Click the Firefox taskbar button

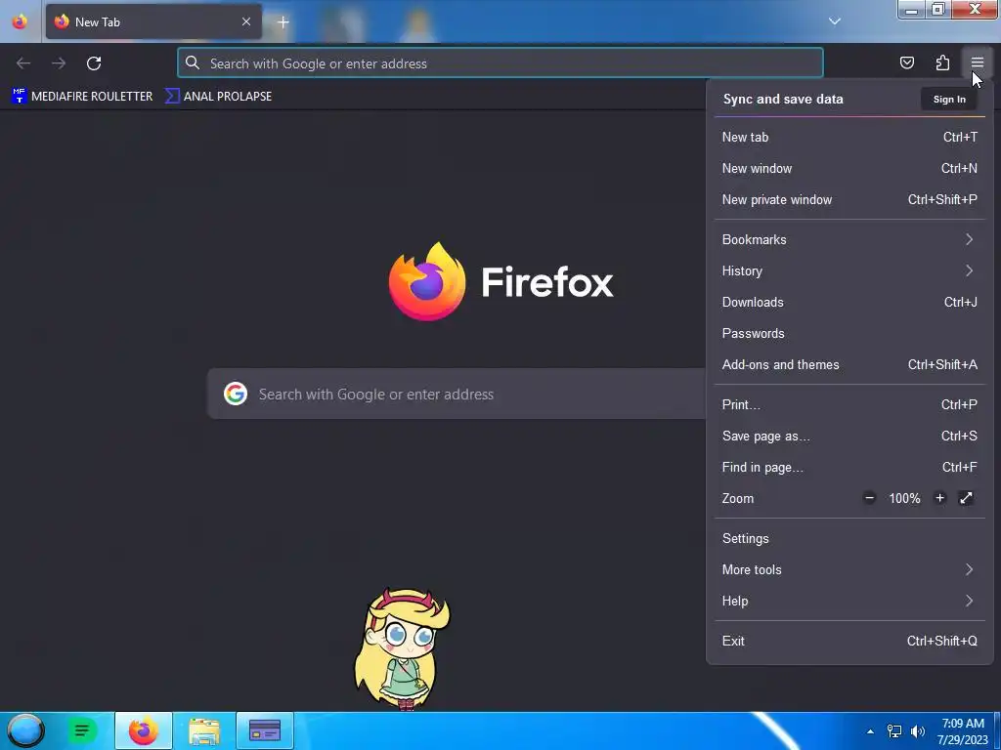[144, 730]
